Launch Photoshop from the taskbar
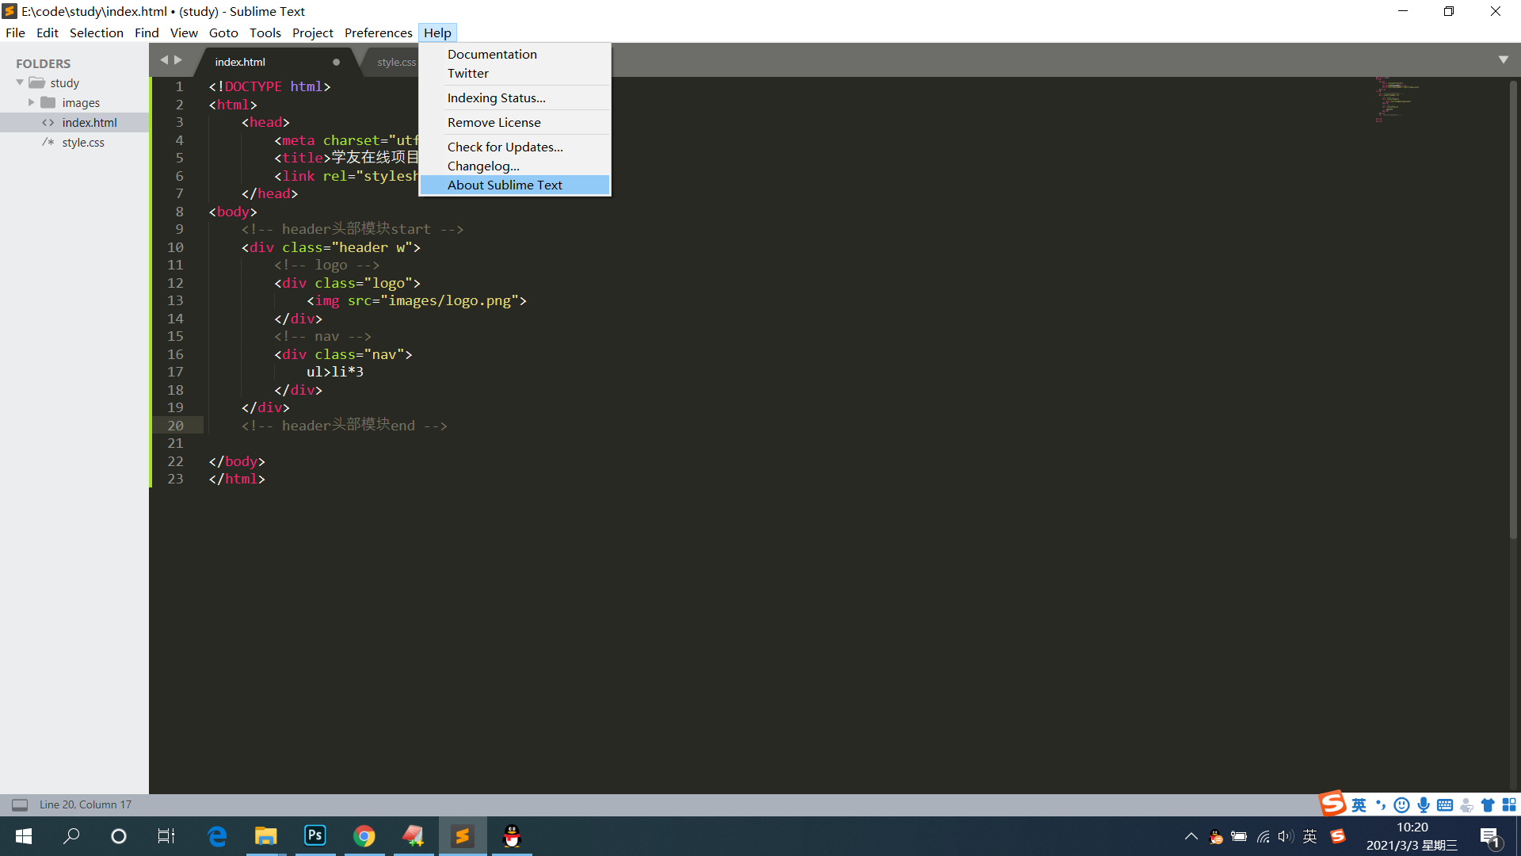Image resolution: width=1521 pixels, height=856 pixels. (314, 835)
